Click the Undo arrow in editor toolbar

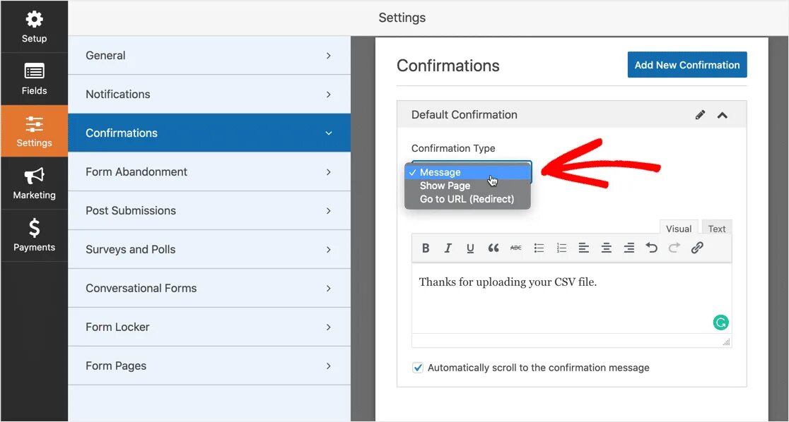652,248
